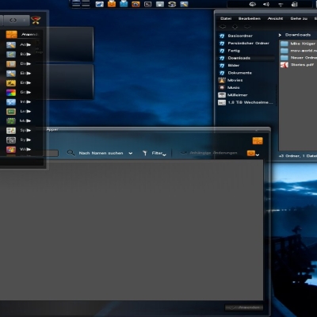Click the red Stories.pdf file icon
Screen dimensions: 317x317
point(285,65)
